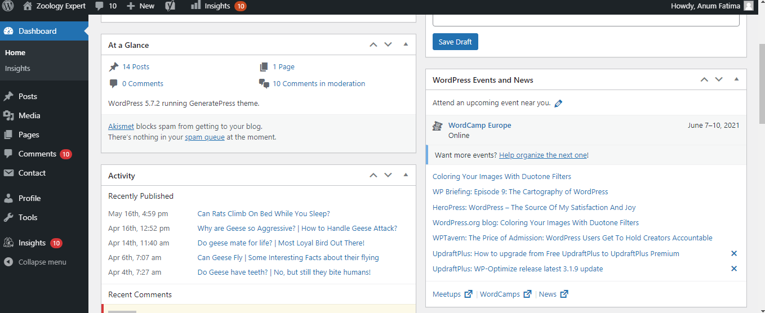This screenshot has height=313, width=765.
Task: Collapse the At a Glance panel
Action: 406,44
